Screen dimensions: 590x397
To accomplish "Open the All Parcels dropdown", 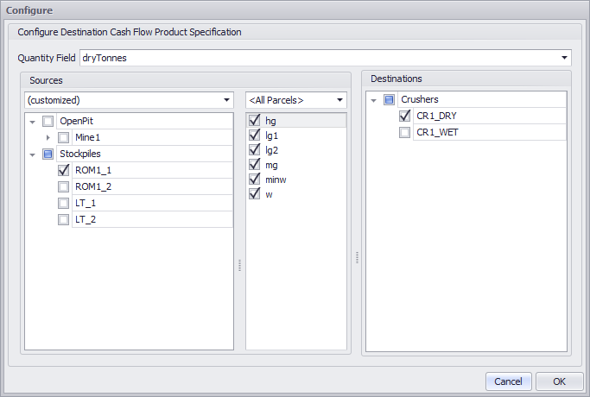I will click(339, 99).
